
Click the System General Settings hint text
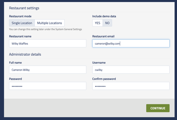click(x=45, y=29)
